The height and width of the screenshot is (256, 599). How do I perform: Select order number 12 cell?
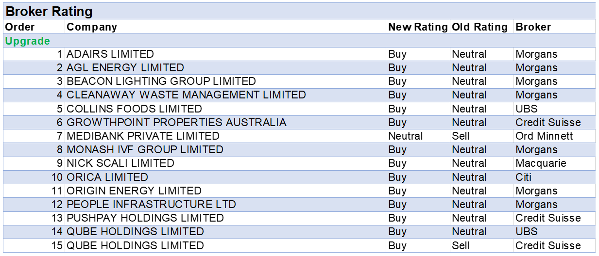click(57, 204)
